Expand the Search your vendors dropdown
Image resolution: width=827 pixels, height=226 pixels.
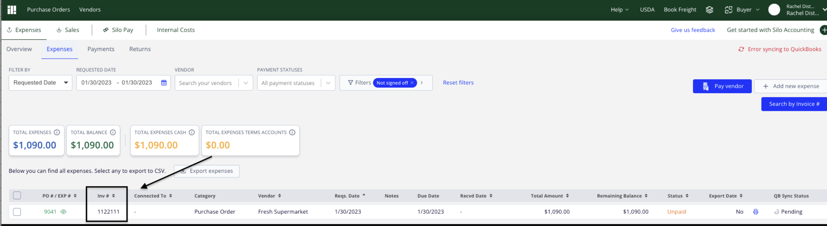246,83
